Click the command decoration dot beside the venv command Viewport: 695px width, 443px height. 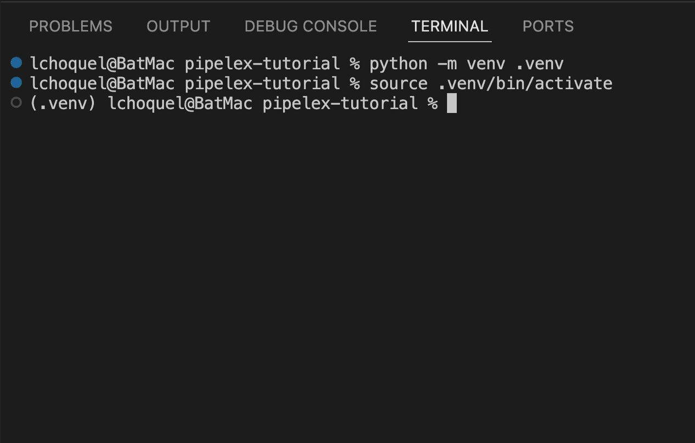pos(15,63)
